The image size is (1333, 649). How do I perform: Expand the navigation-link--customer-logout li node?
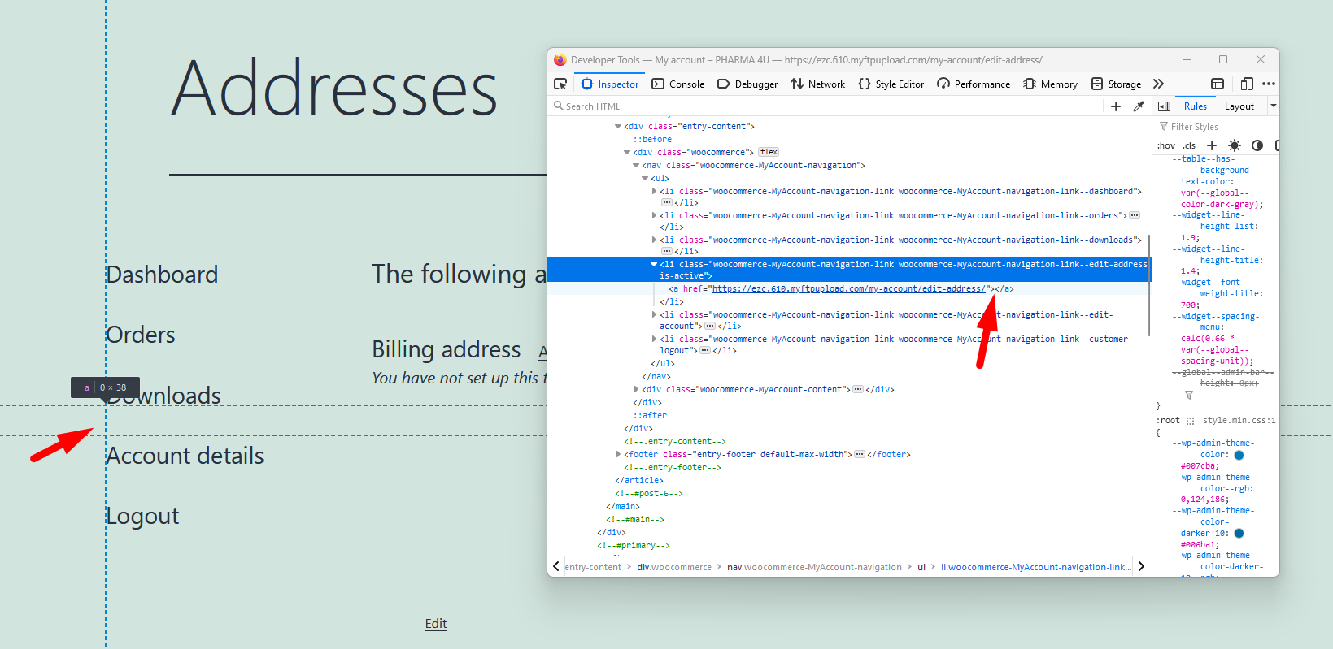(x=654, y=340)
